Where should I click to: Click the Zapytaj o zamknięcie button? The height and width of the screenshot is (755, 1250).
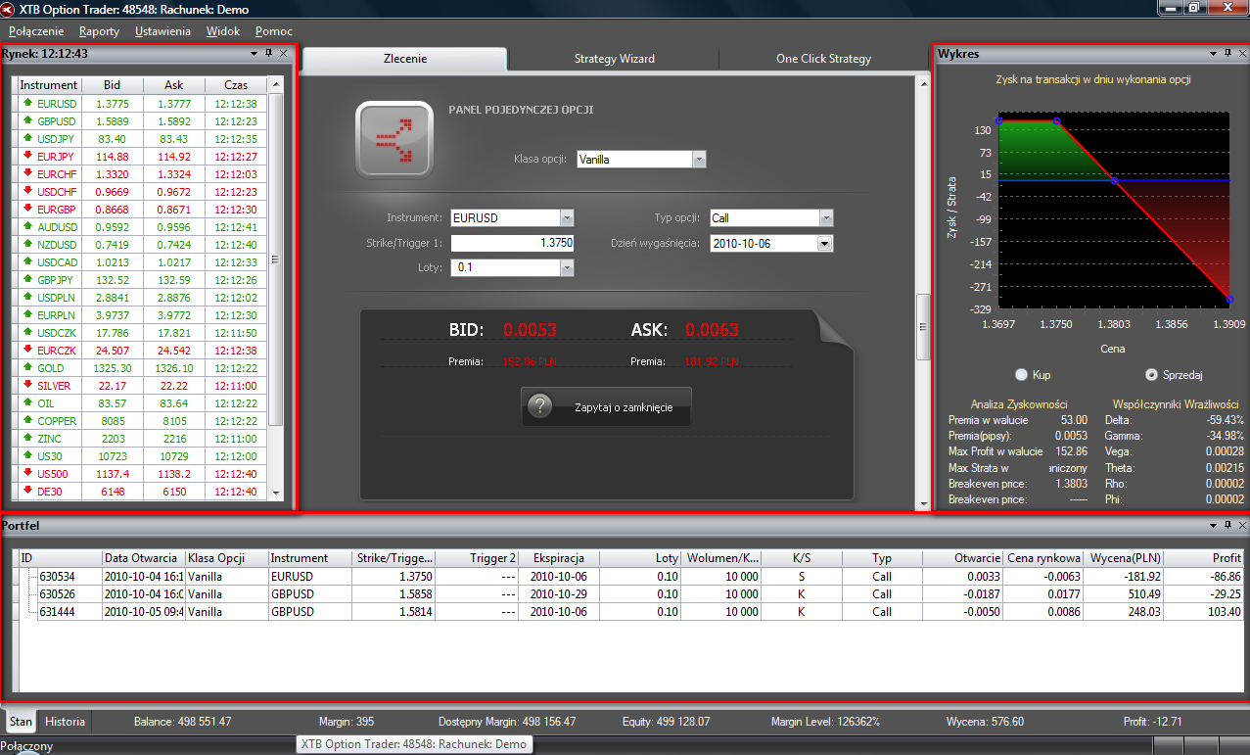click(606, 407)
